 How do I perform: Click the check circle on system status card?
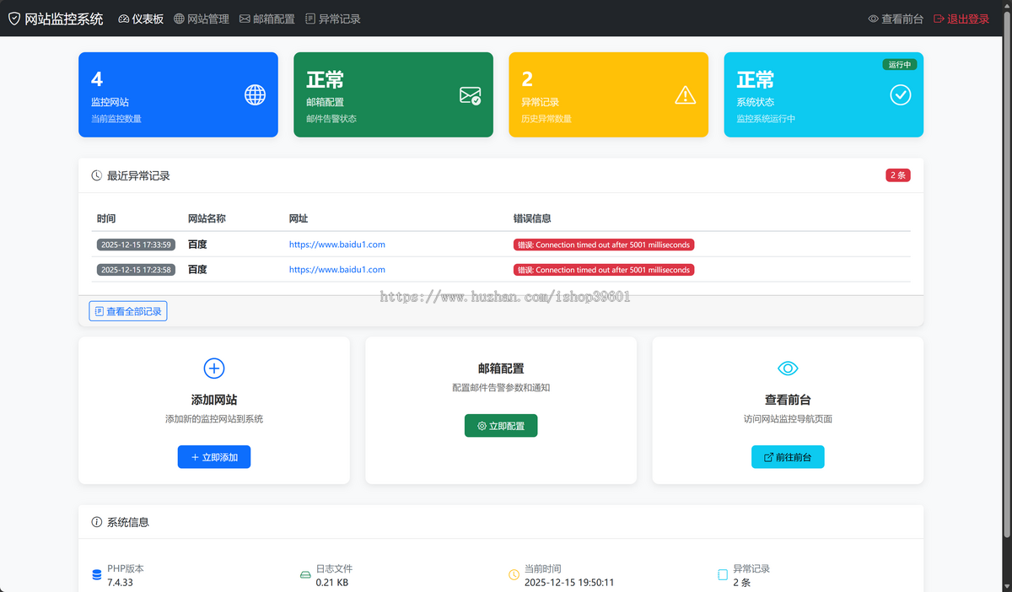point(900,95)
